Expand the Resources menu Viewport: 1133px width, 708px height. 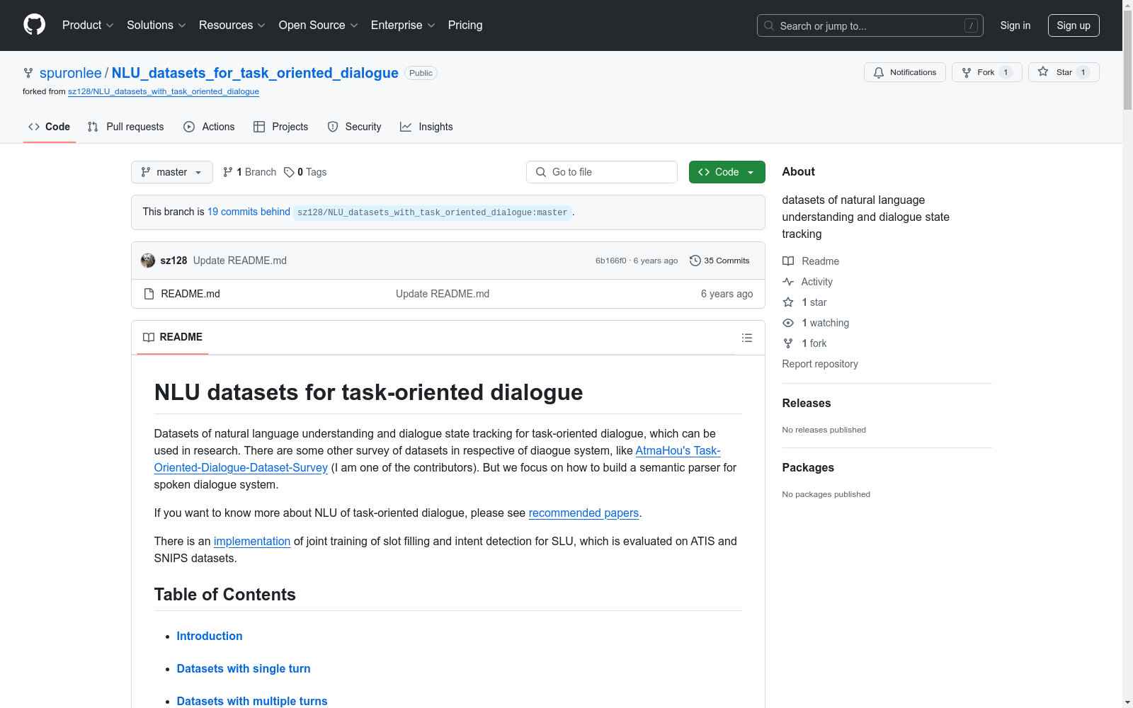232,25
